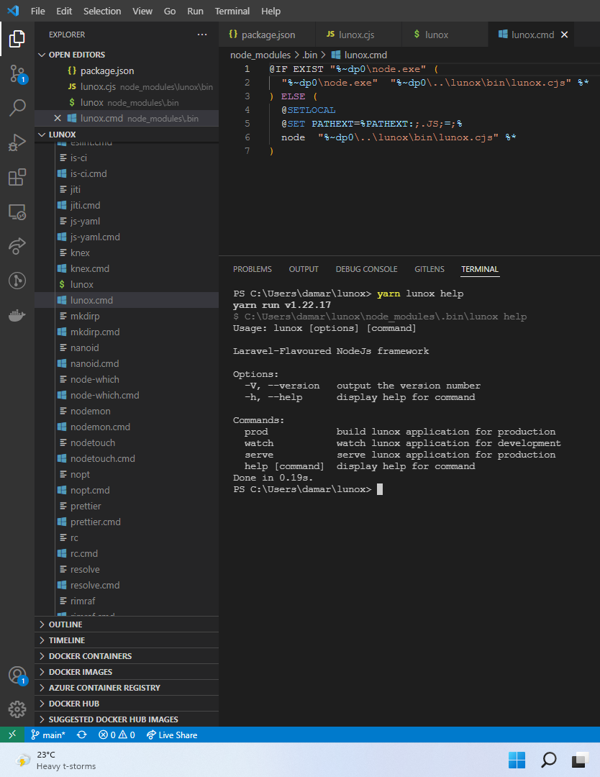Open prettier.cmd file in explorer tree
This screenshot has height=777, width=600.
[127, 522]
